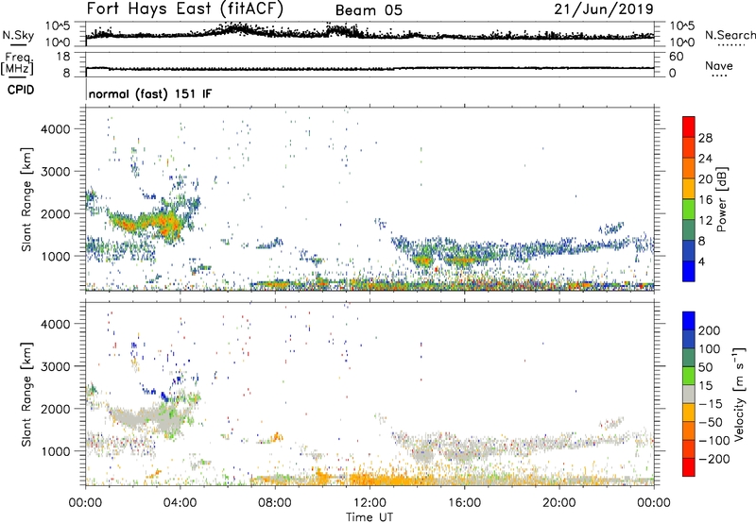Image resolution: width=756 pixels, height=523 pixels.
Task: Select the "Freq. [MHz]" axis label
Action: (x=18, y=64)
